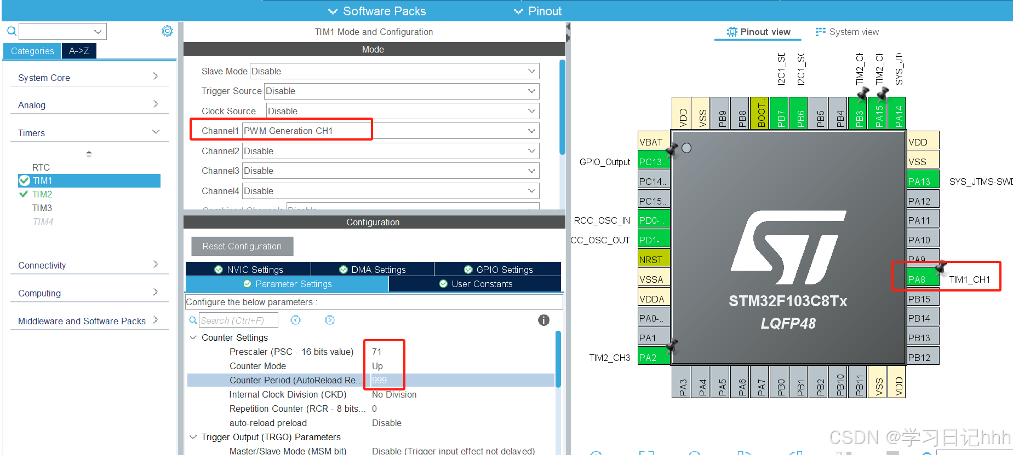Viewport: 1013px width, 455px height.
Task: Click the info icon in parameter settings
Action: [543, 320]
